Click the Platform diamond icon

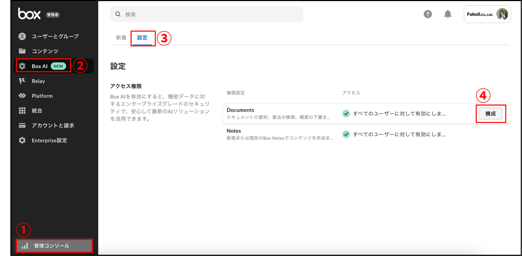[22, 96]
